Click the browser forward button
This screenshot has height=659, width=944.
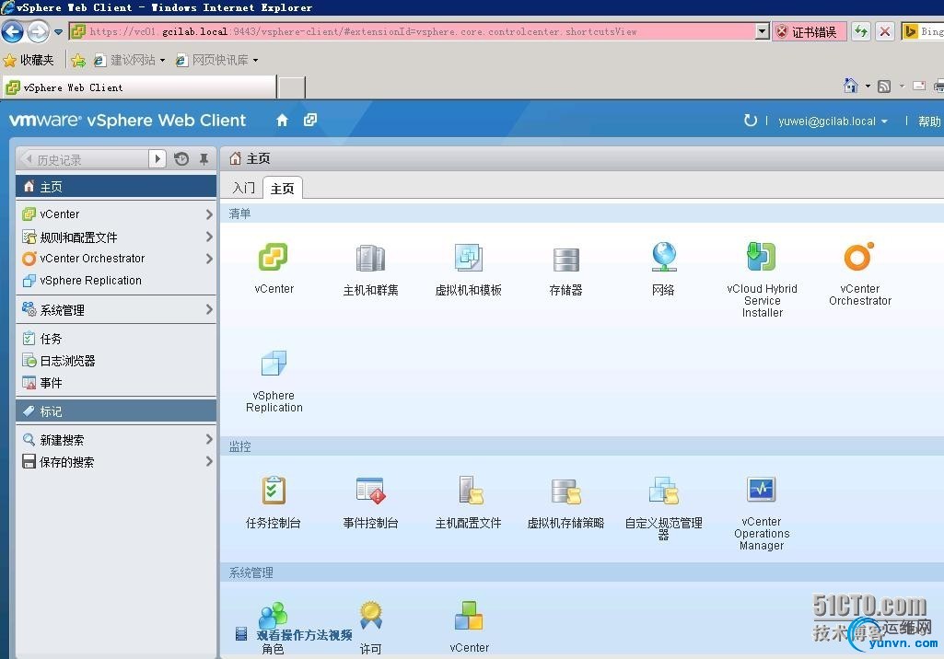[38, 31]
